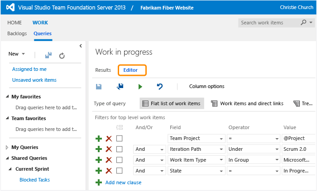
Task: Check the Work Item Type row checkbox
Action: click(119, 160)
